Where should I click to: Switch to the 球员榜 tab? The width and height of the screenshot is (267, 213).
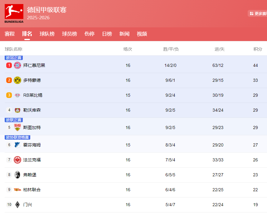coord(70,34)
